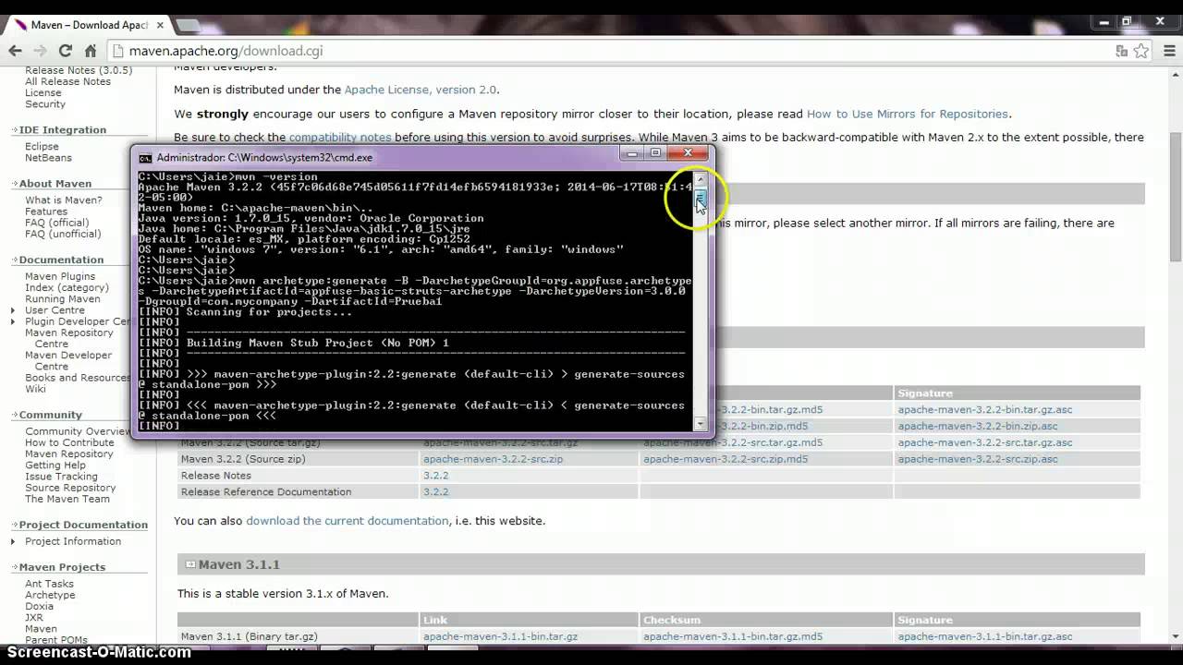
Task: Open apache-maven-3.2.2-src.zip.md5 checksum link
Action: [x=726, y=459]
